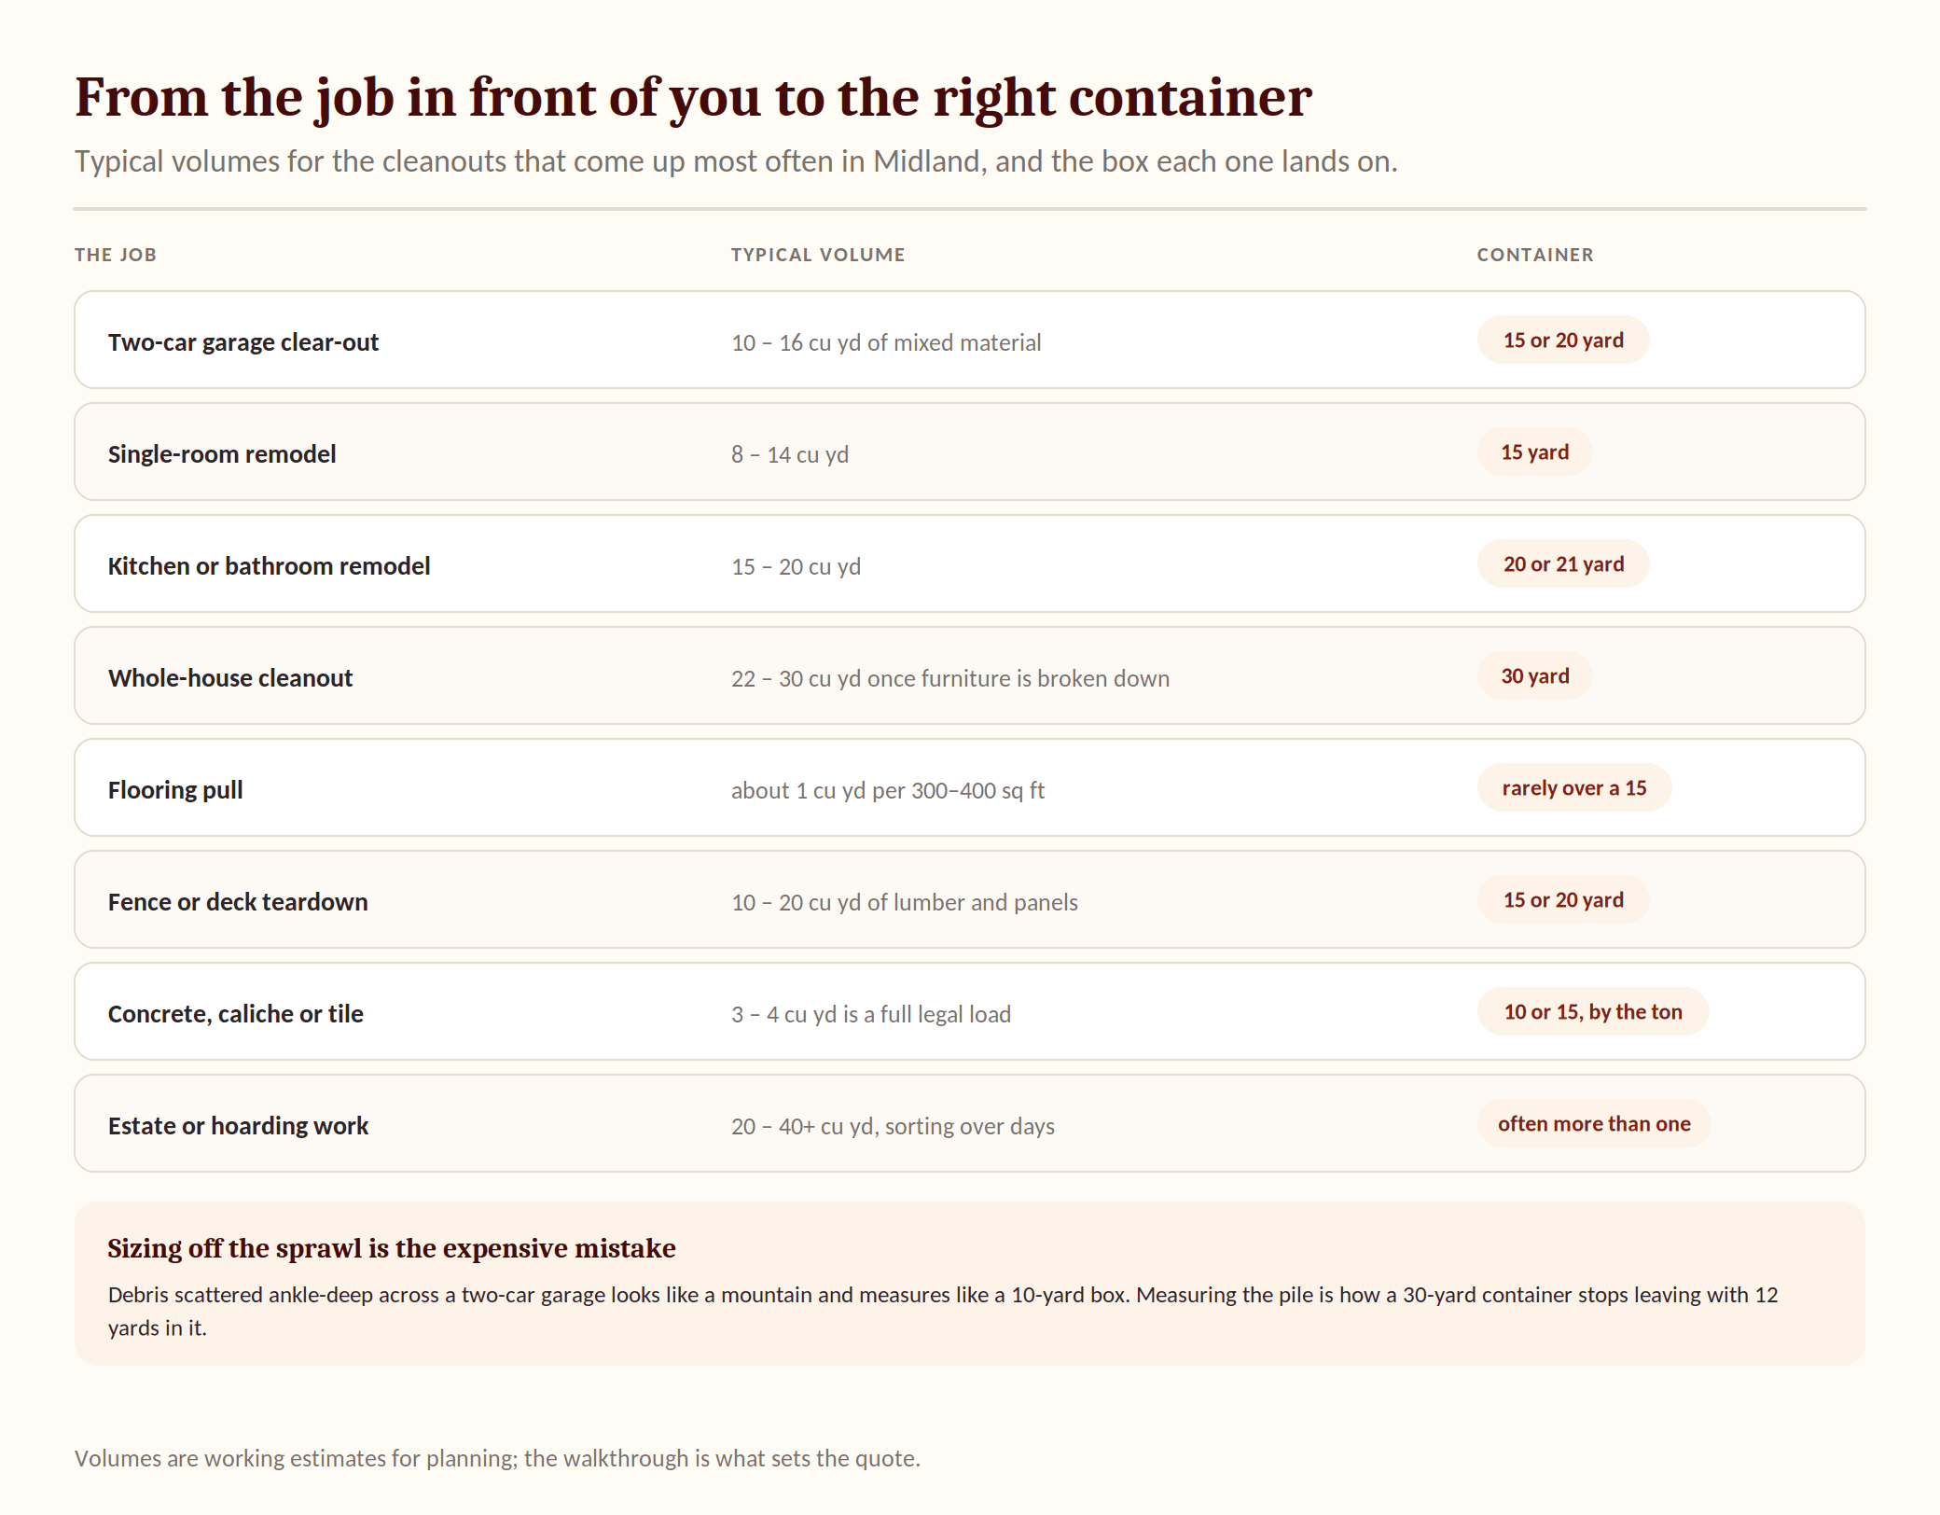Click the '10 or 15, by the ton' badge

tap(1593, 1011)
